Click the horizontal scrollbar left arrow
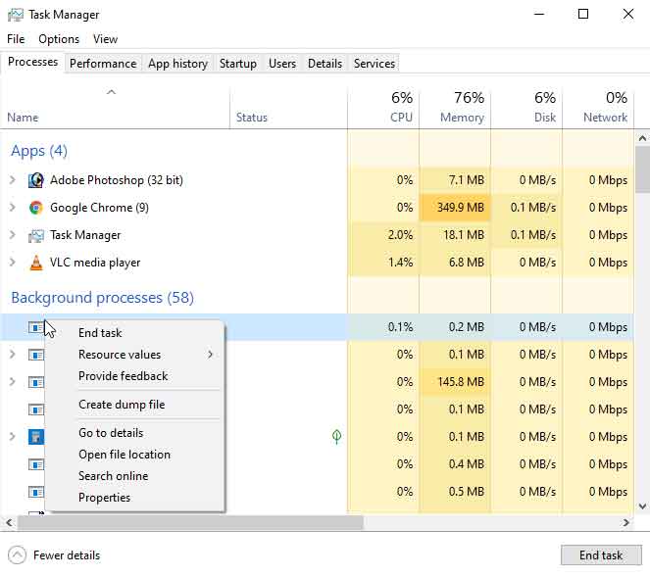Viewport: 650px width, 578px height. point(9,523)
